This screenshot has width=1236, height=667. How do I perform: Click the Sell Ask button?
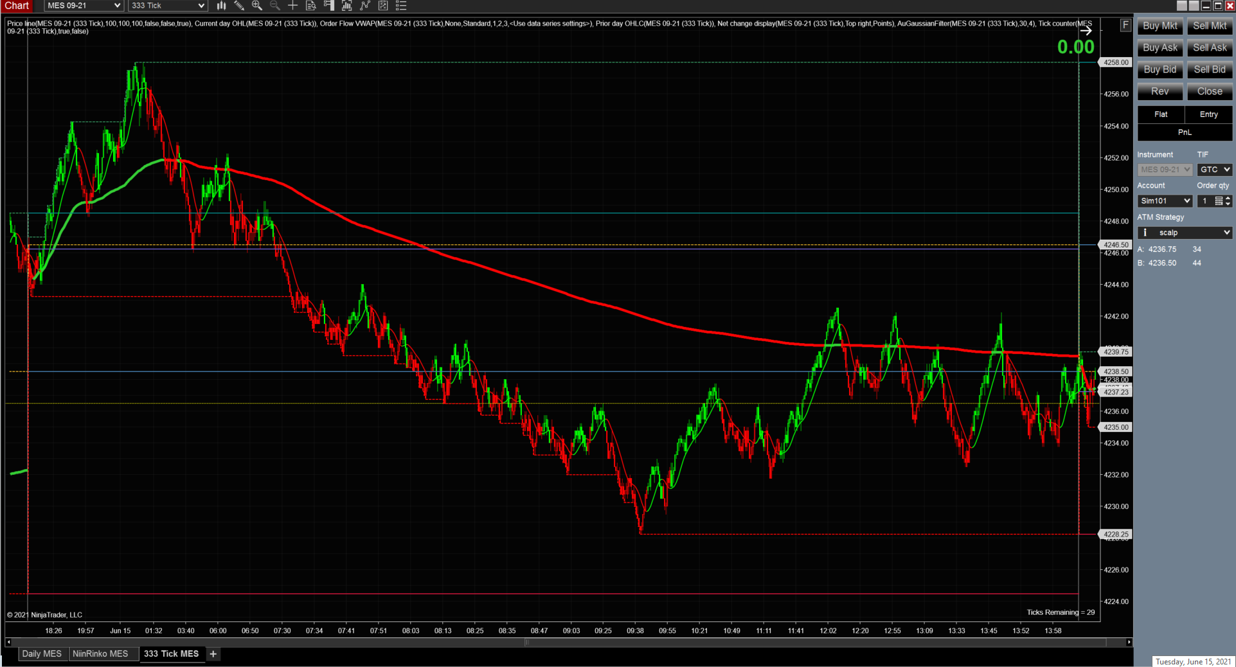(1210, 48)
